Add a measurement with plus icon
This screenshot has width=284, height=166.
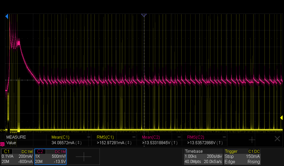click(252, 140)
